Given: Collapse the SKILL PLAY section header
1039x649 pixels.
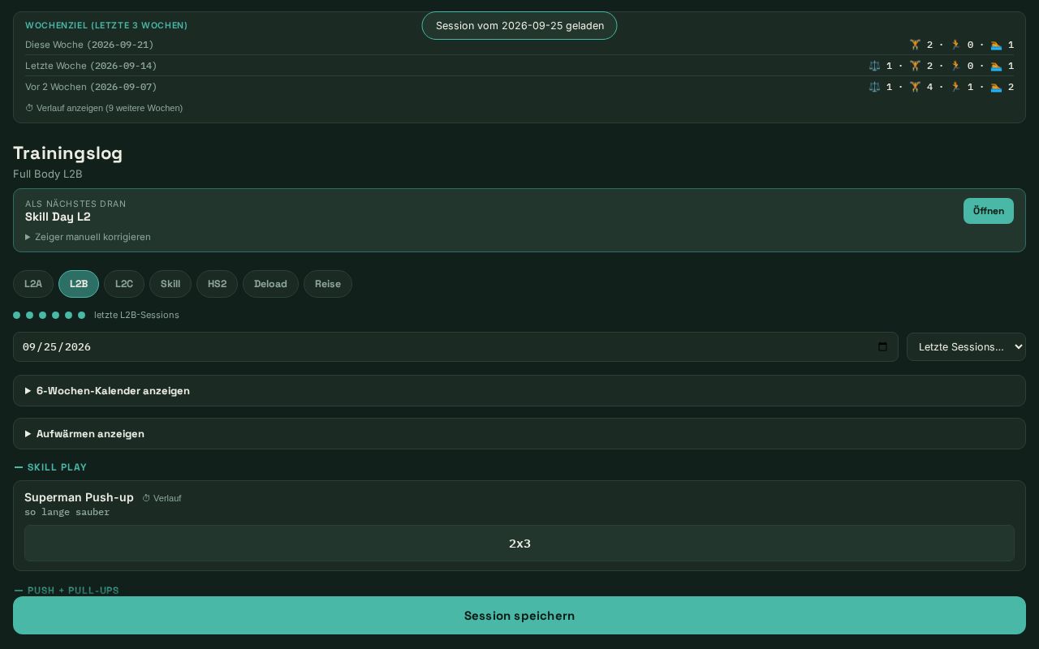Looking at the screenshot, I should (x=50, y=467).
